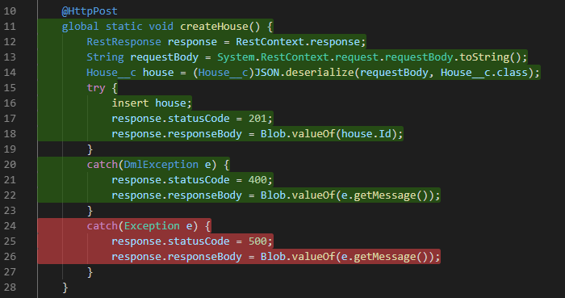
Task: Click line number 24 in the gutter
Action: tap(10, 226)
